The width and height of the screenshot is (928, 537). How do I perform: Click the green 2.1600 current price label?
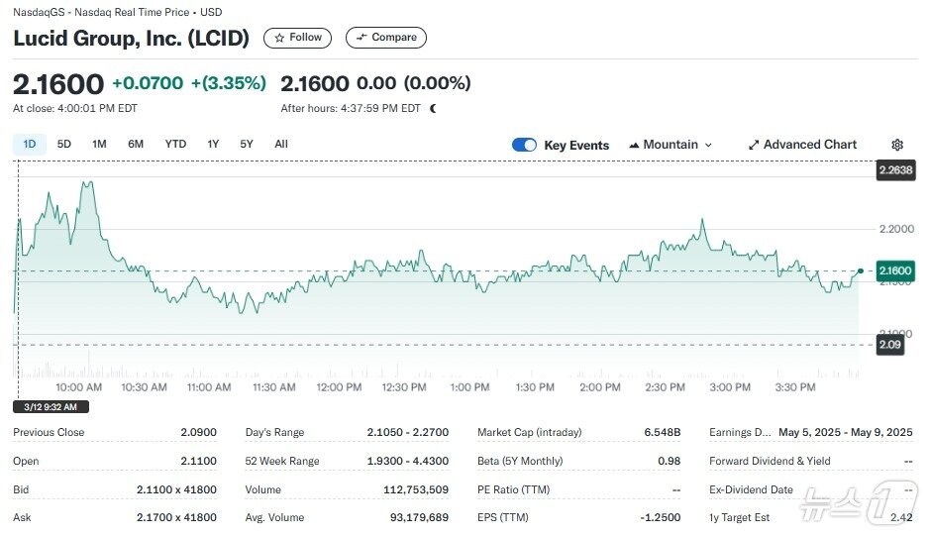tap(895, 270)
